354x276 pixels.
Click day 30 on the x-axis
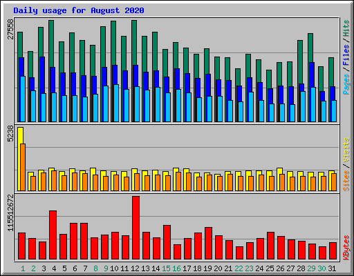pos(322,268)
